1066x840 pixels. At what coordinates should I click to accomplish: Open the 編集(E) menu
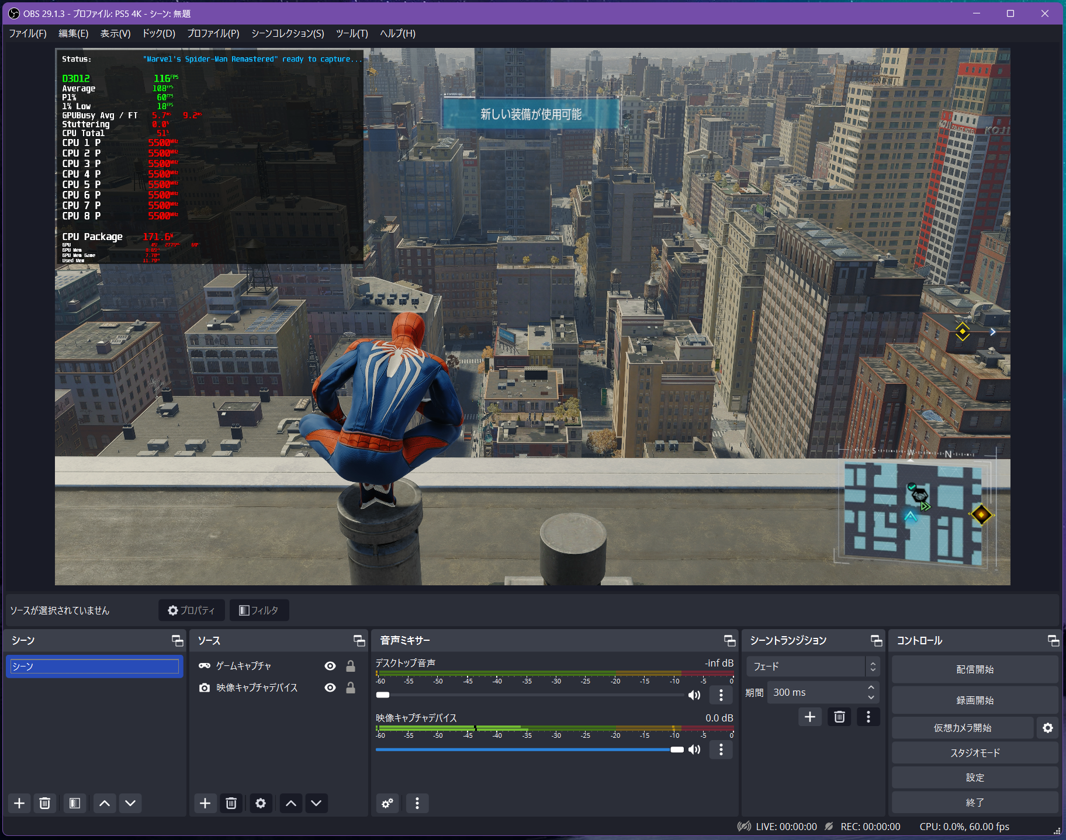(x=74, y=33)
